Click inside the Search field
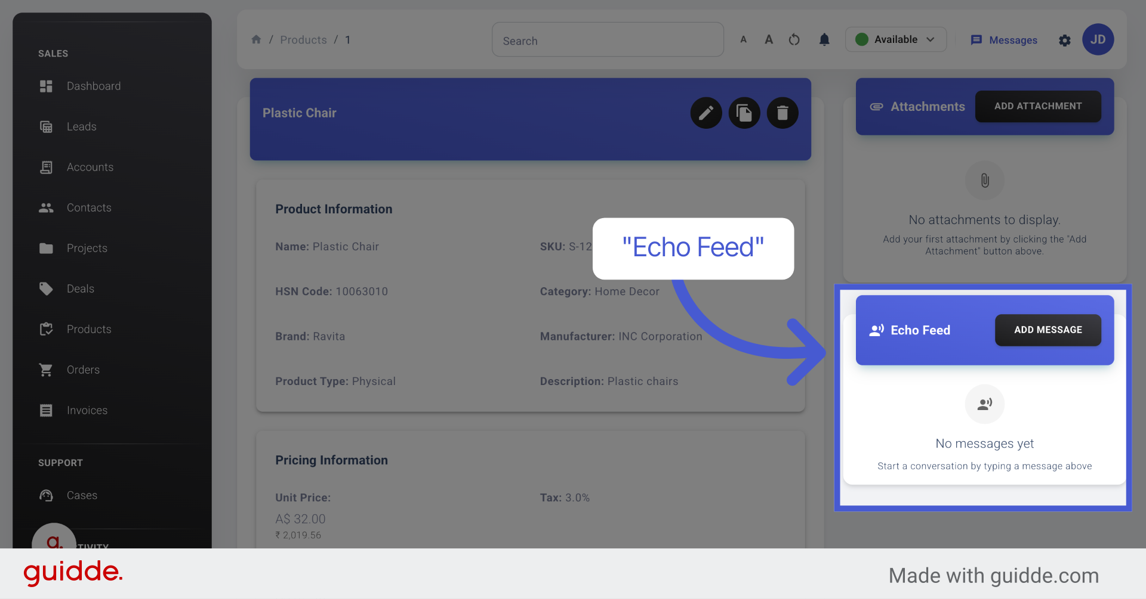Viewport: 1146px width, 599px height. tap(607, 39)
